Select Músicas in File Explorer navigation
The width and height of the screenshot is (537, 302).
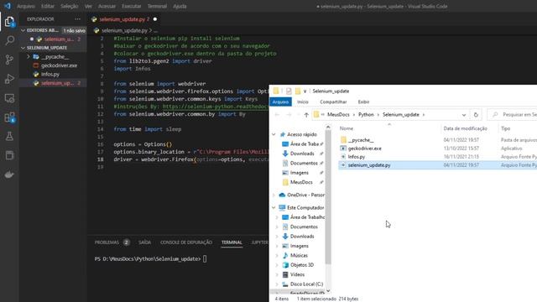(x=299, y=255)
